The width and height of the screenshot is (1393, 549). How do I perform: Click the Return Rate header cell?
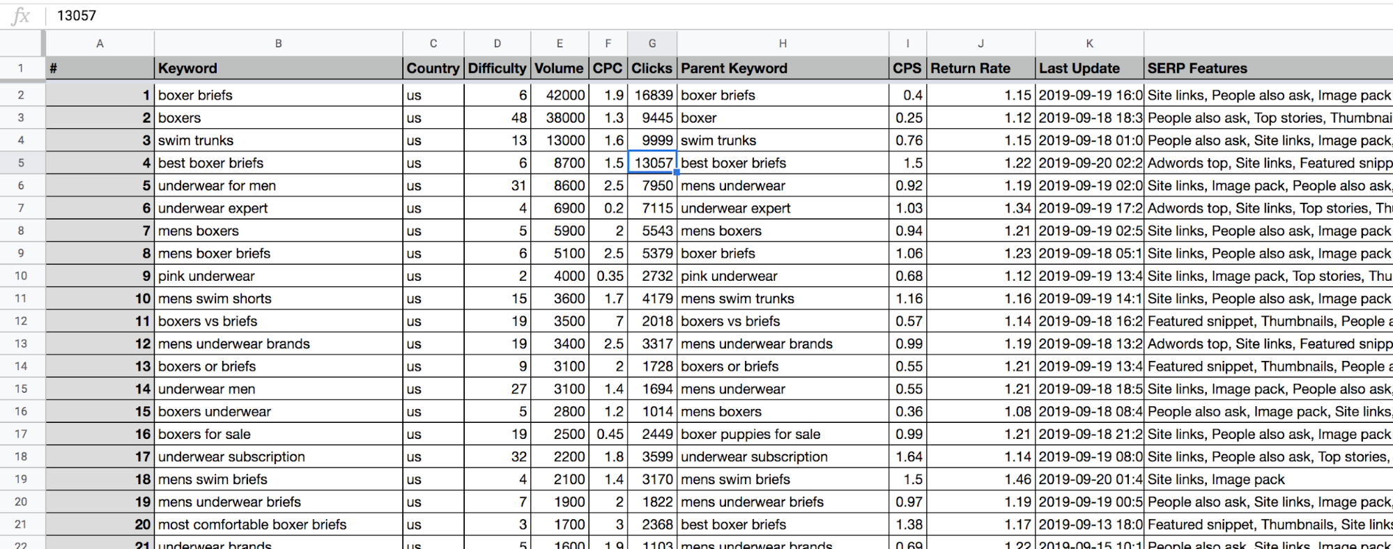point(980,68)
